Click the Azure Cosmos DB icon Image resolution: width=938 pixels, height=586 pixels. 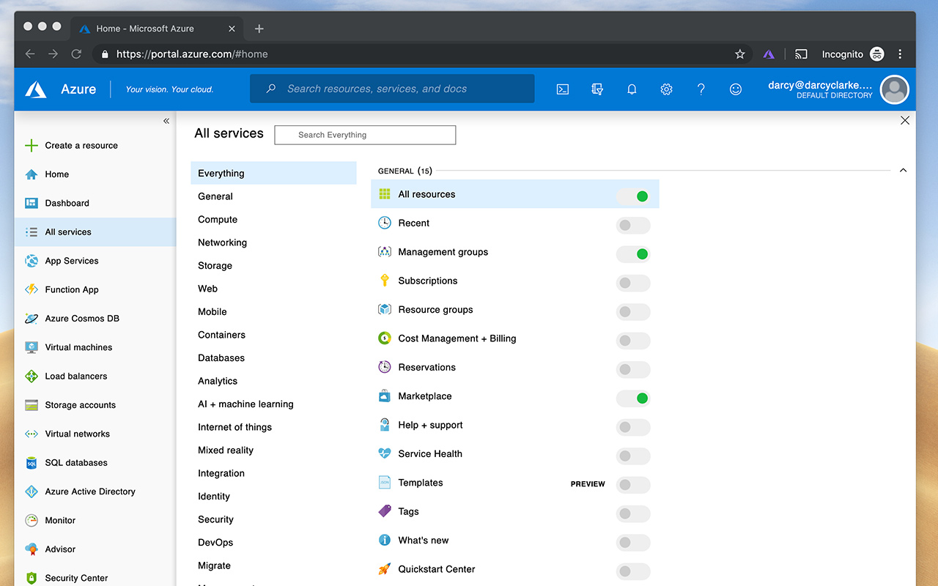[32, 319]
